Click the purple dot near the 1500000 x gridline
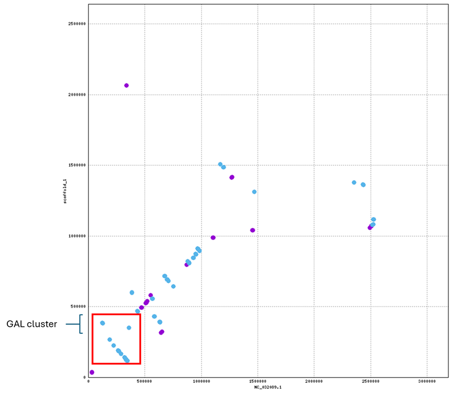This screenshot has height=394, width=456. (x=251, y=230)
